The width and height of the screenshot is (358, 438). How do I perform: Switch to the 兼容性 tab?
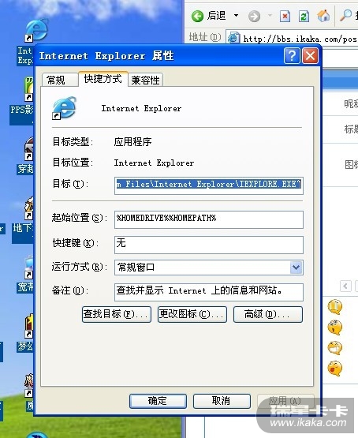pos(145,80)
